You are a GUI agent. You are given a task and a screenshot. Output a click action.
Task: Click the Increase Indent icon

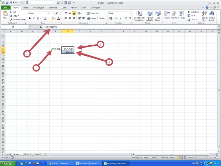coord(83,18)
